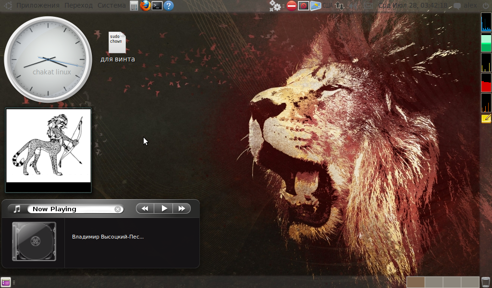This screenshot has height=288, width=492.
Task: Open the calendar from date and time
Action: [413, 5]
